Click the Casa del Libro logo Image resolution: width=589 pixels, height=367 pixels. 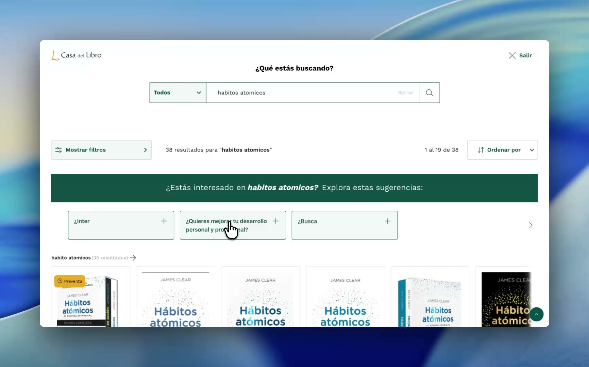click(x=77, y=55)
